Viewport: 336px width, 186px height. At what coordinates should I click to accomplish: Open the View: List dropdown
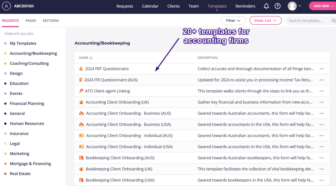click(x=265, y=21)
